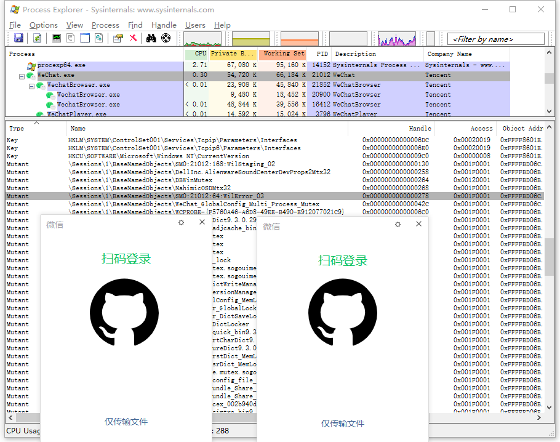Open the Options menu
The height and width of the screenshot is (442, 560).
point(43,25)
